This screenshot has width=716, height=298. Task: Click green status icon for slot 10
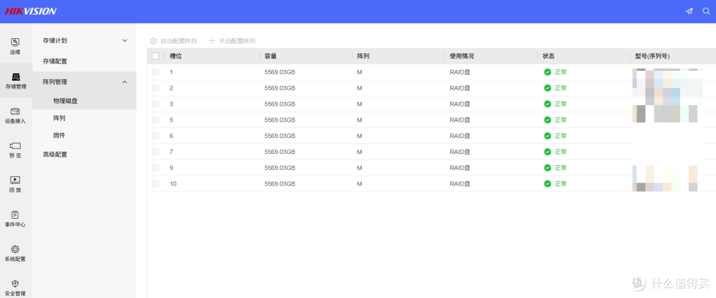548,183
